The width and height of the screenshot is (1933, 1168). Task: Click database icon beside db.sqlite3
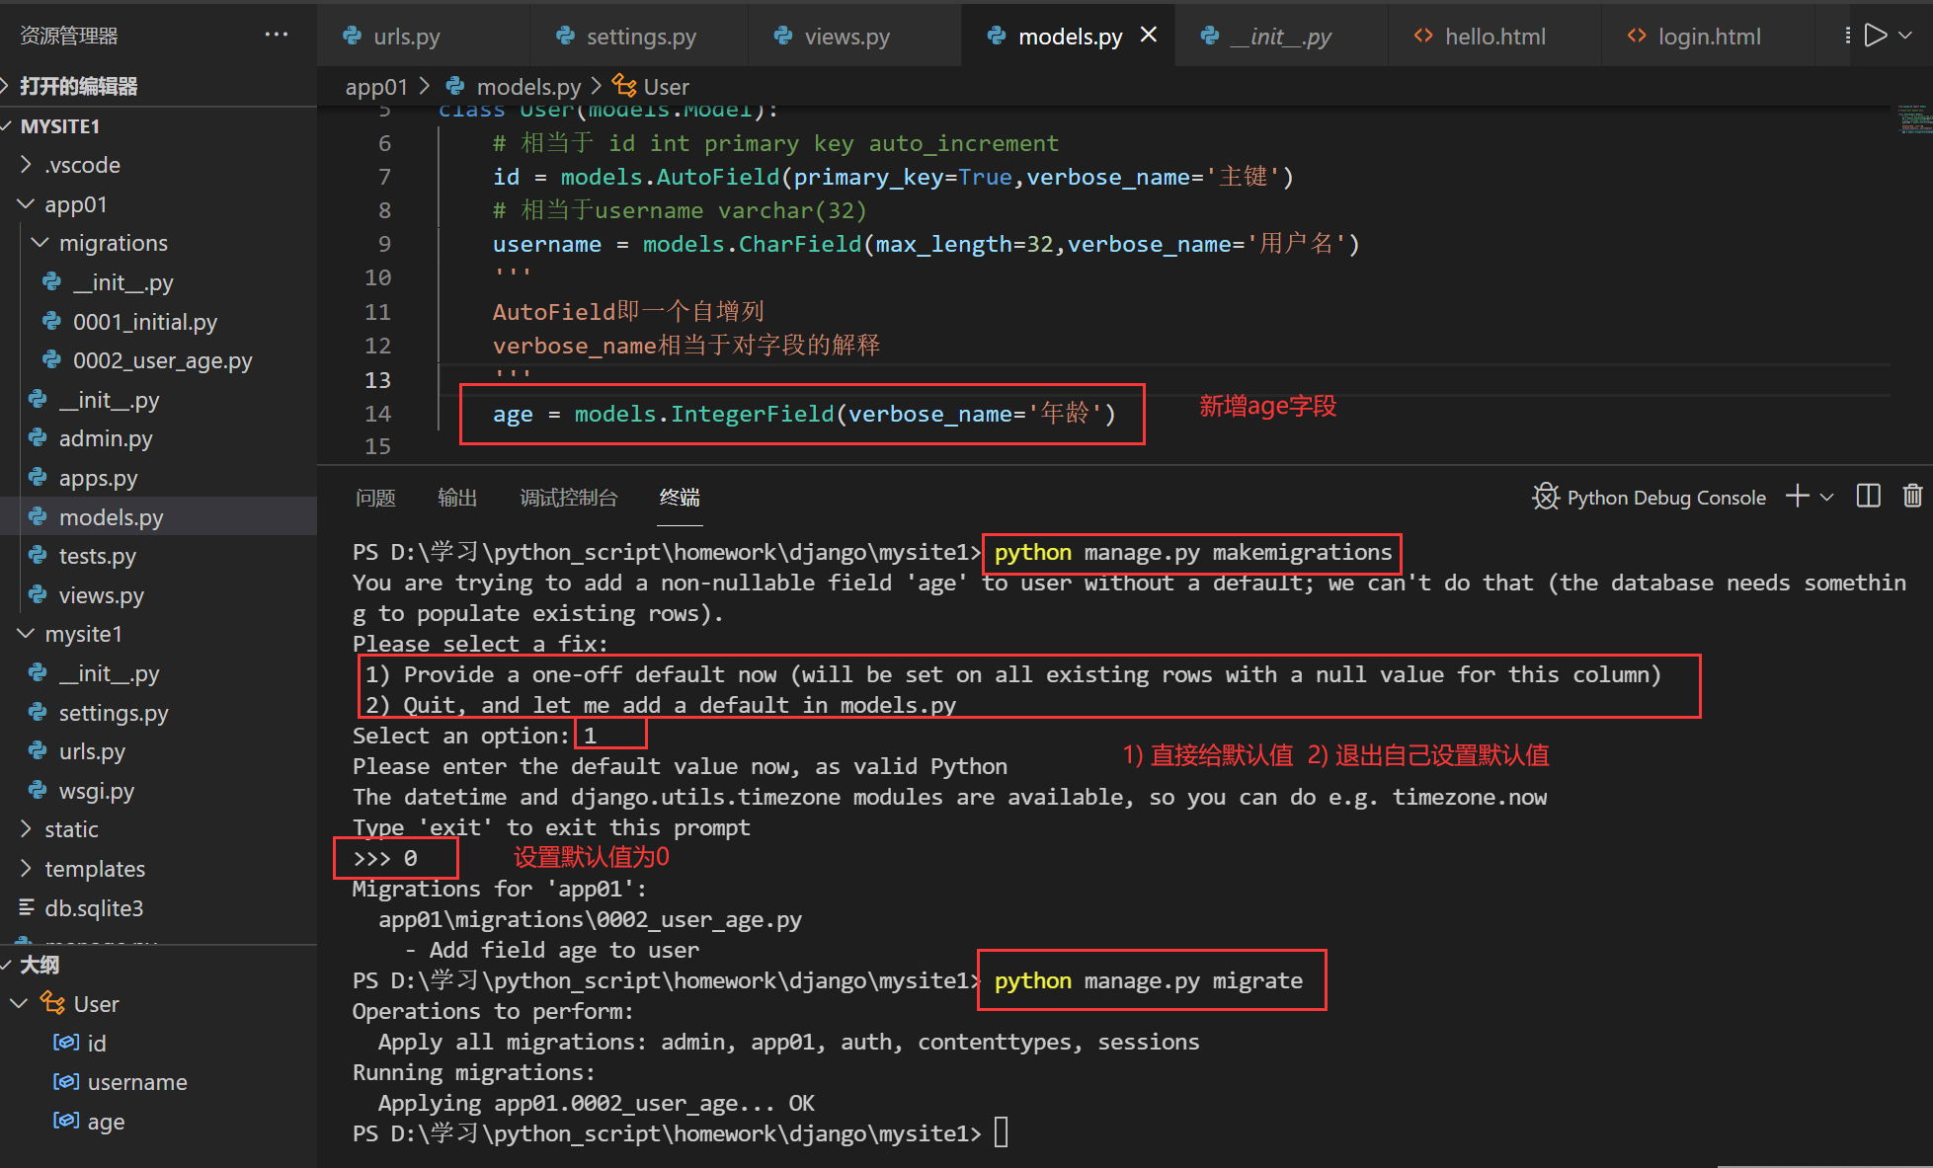point(27,906)
